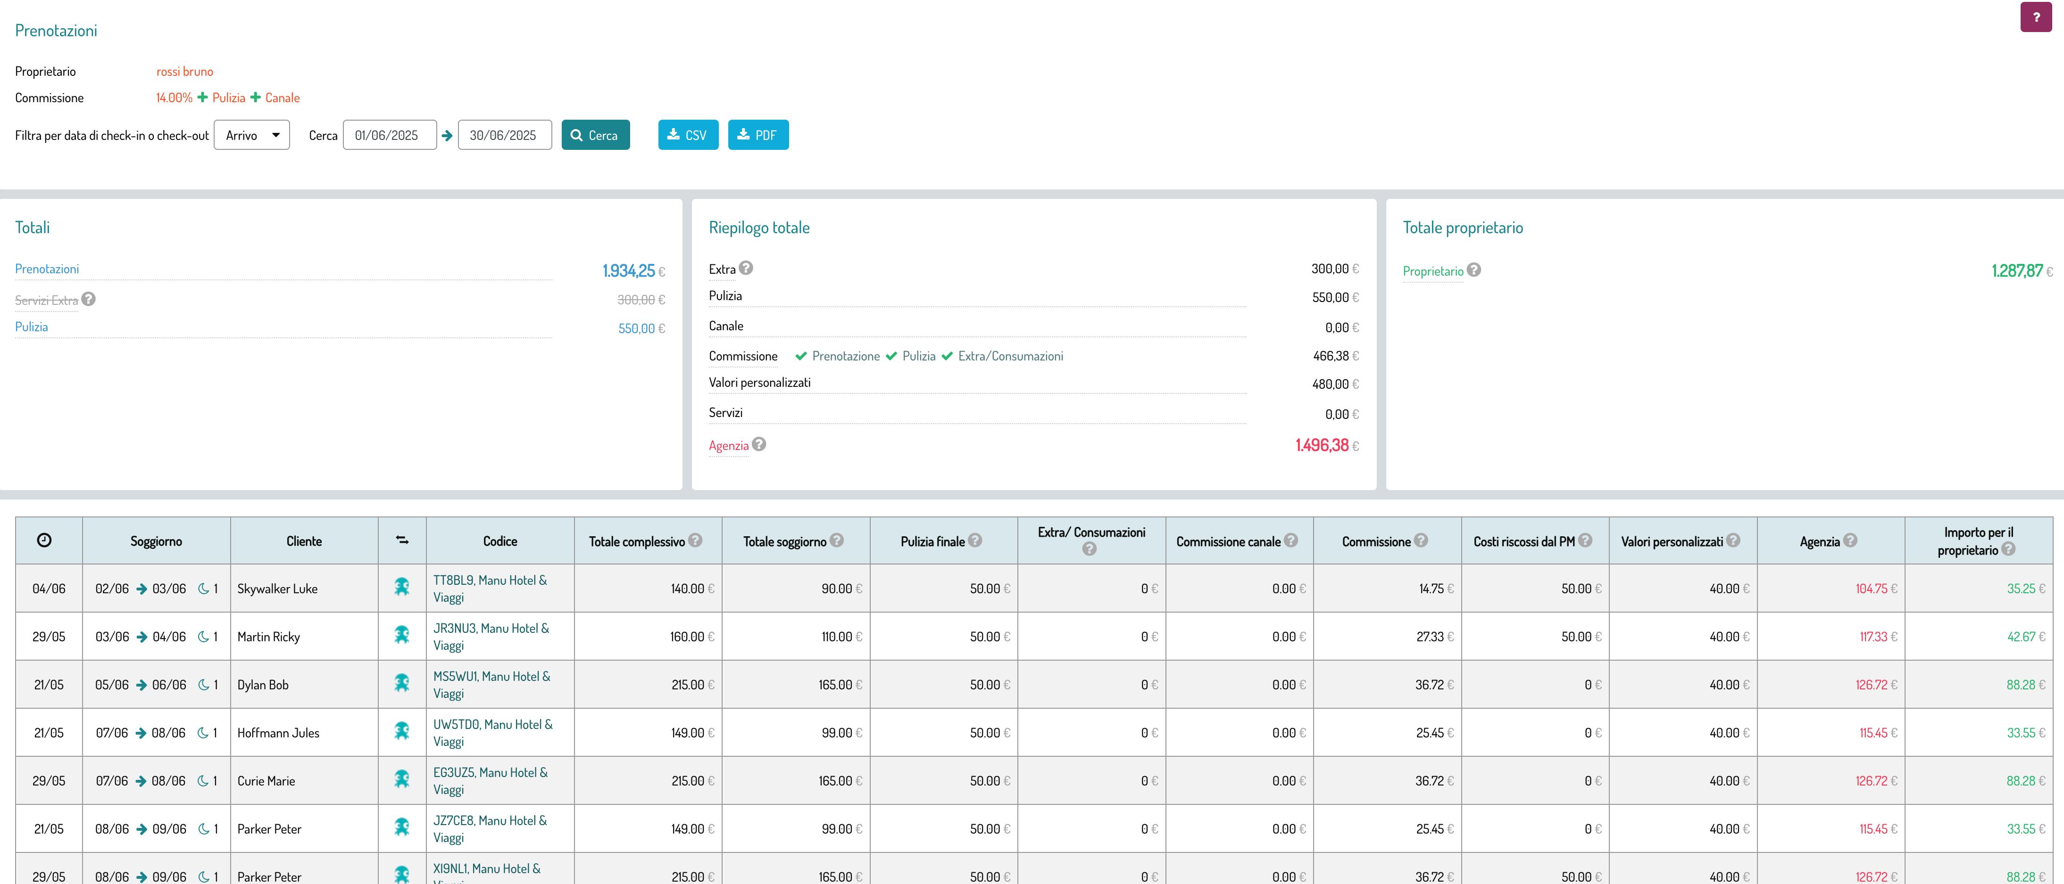The width and height of the screenshot is (2064, 884).
Task: Open the purple help question mark button
Action: tap(2036, 17)
